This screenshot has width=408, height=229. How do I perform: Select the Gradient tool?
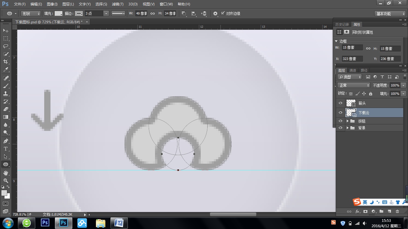click(6, 117)
